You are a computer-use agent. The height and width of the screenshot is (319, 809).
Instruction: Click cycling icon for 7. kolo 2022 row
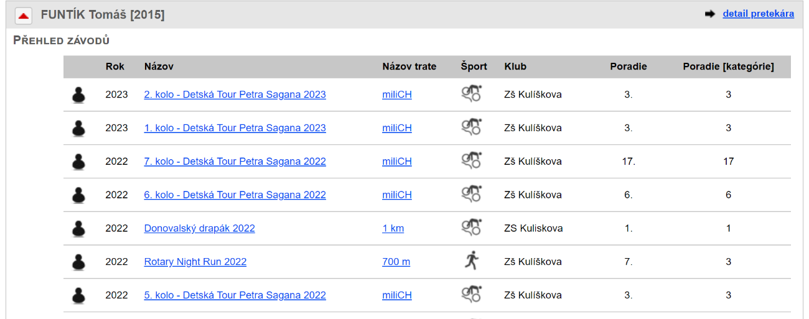click(x=472, y=160)
